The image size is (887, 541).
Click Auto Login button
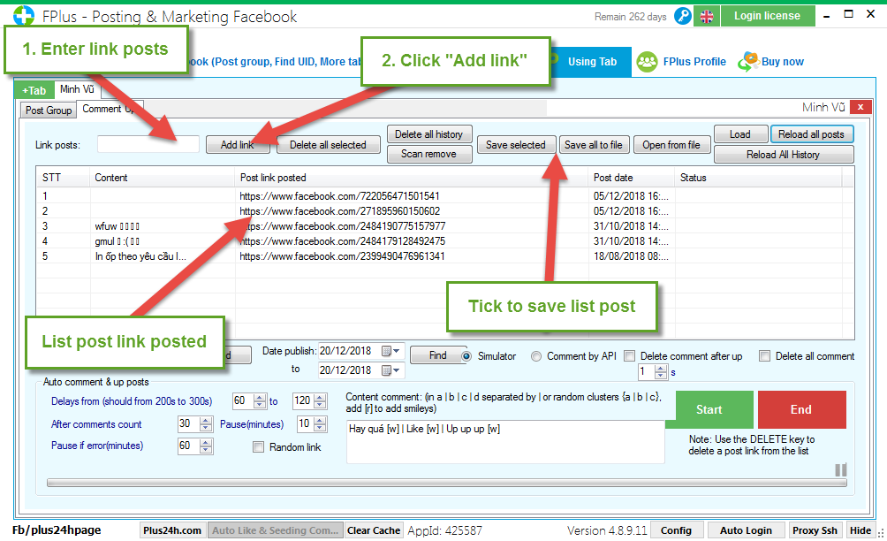(746, 530)
